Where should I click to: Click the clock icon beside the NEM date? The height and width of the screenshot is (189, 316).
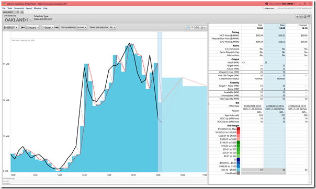[267, 4]
